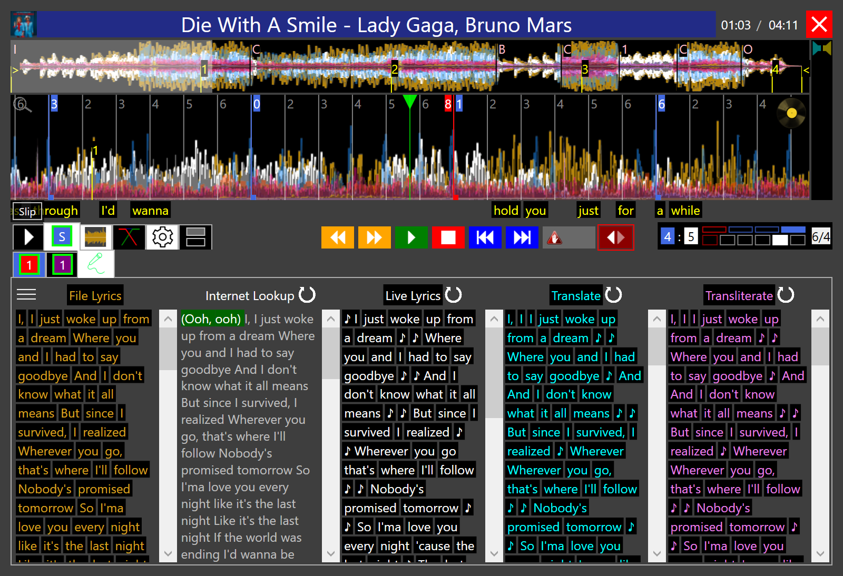The width and height of the screenshot is (843, 576).
Task: Refresh the Transliterate lyrics
Action: [x=786, y=295]
